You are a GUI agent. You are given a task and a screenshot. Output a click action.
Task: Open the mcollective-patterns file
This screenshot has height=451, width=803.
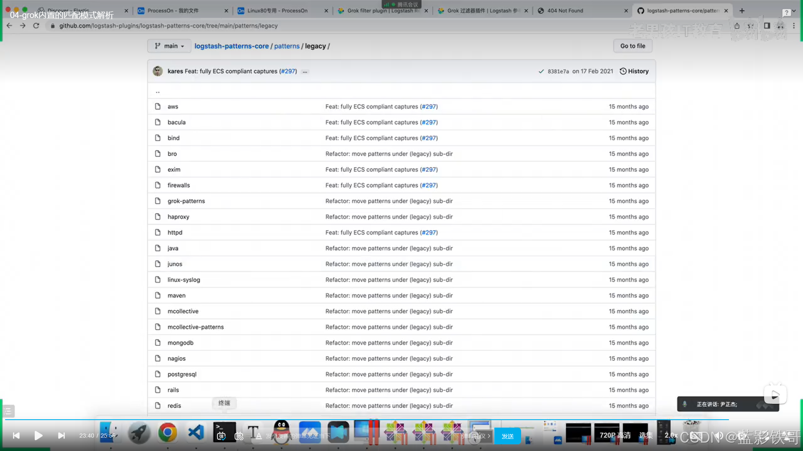pos(195,327)
